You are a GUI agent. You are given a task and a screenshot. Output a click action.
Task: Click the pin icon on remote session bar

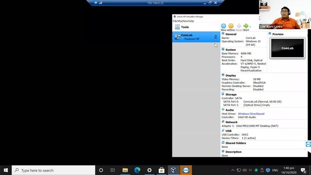tap(96, 3)
